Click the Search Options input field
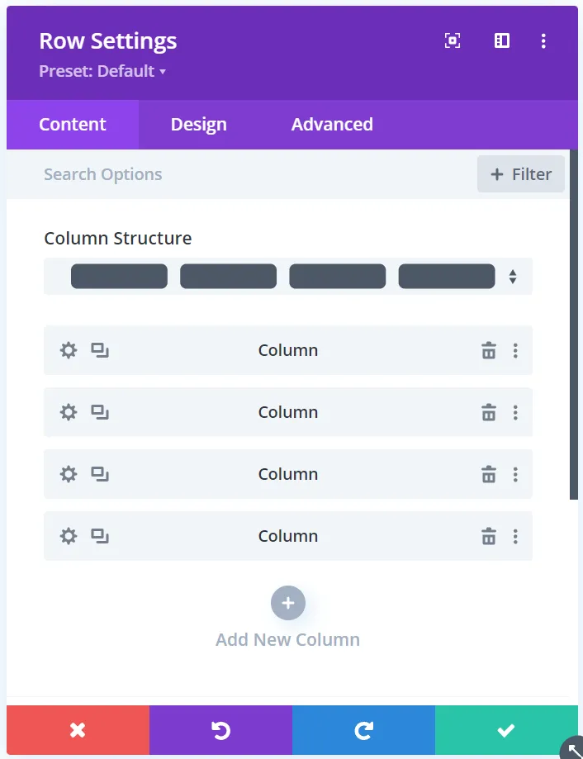583x759 pixels. click(x=248, y=174)
